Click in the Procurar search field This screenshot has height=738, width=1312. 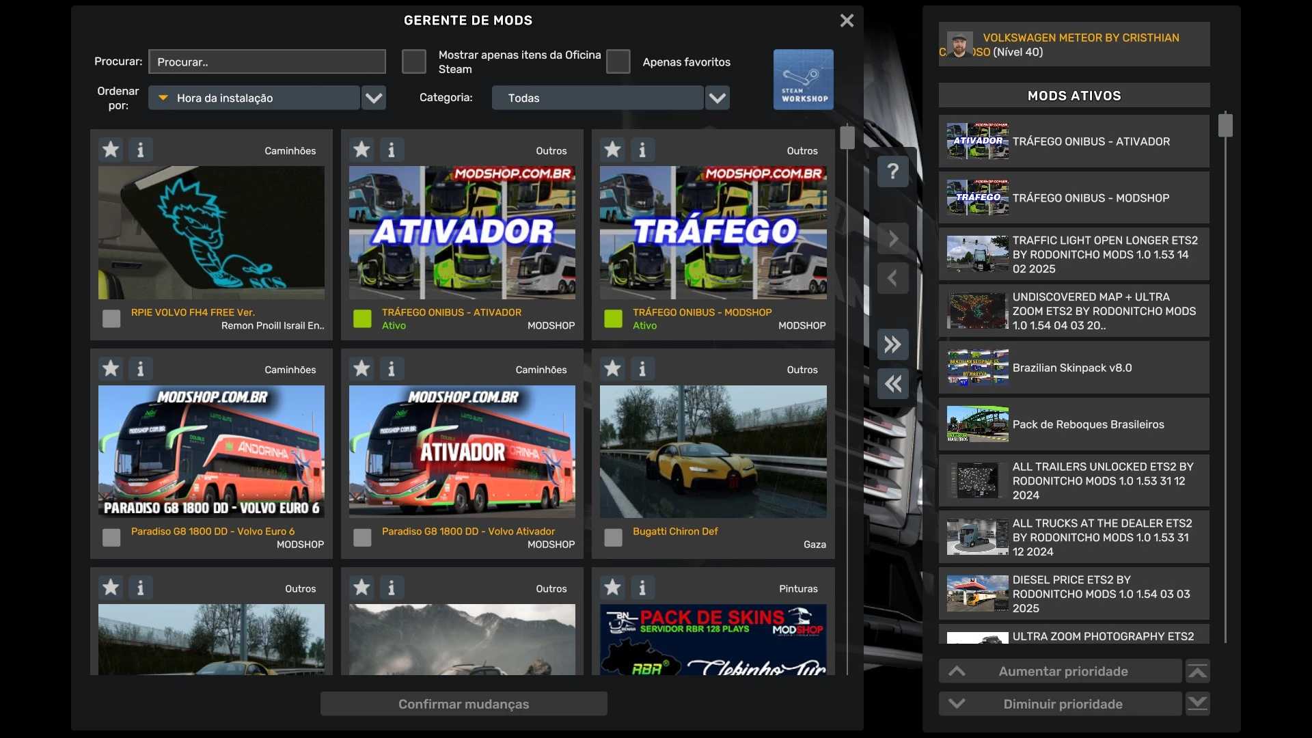tap(266, 61)
